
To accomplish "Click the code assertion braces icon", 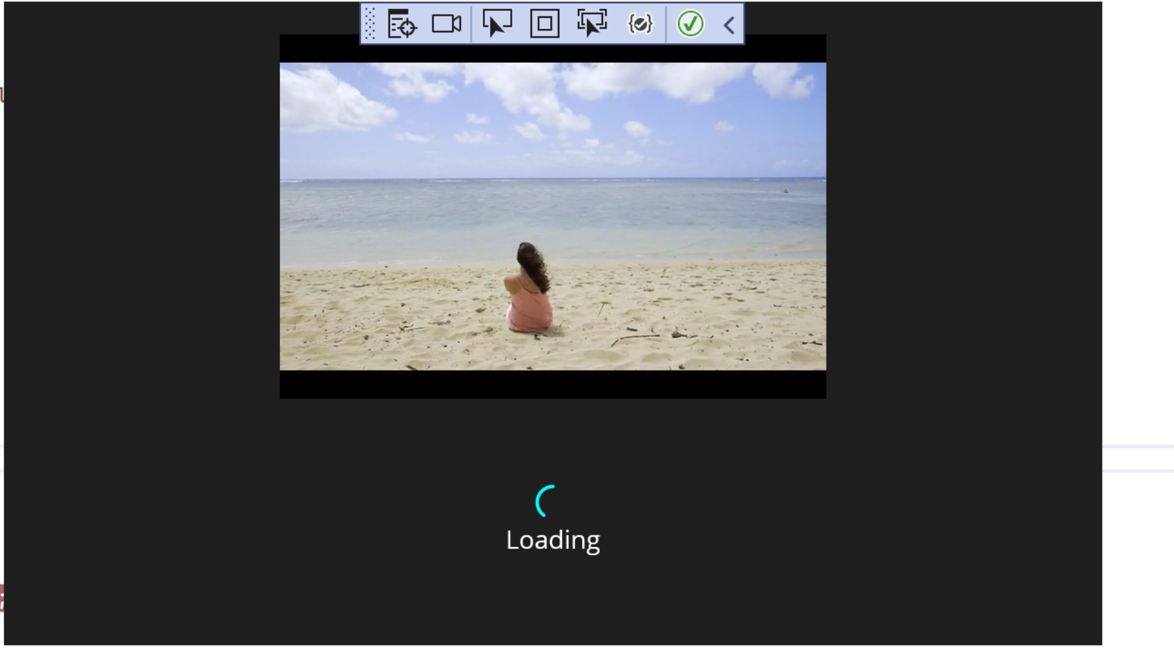I will pos(640,24).
